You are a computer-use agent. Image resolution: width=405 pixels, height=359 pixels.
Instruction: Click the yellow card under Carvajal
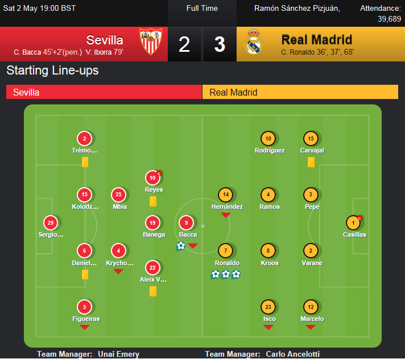(311, 162)
